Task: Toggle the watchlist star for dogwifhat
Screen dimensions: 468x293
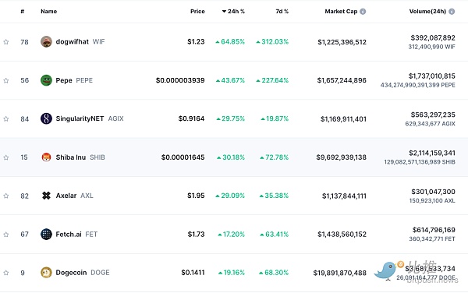Action: click(x=6, y=42)
